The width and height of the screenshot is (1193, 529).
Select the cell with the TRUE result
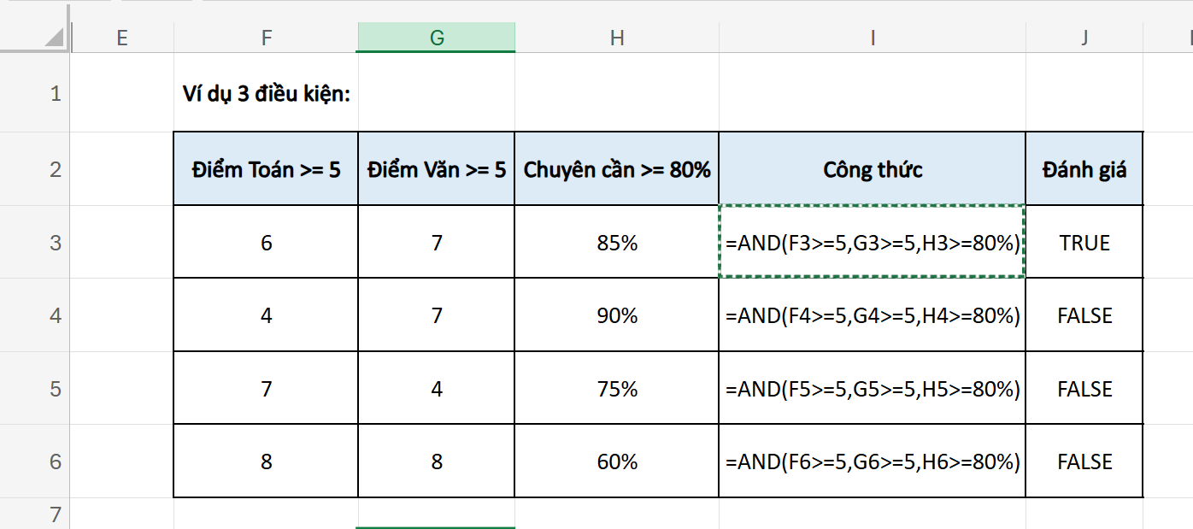pyautogui.click(x=1084, y=242)
